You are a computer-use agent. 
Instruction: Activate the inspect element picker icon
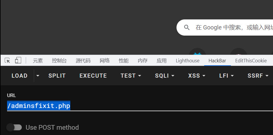pos(7,61)
